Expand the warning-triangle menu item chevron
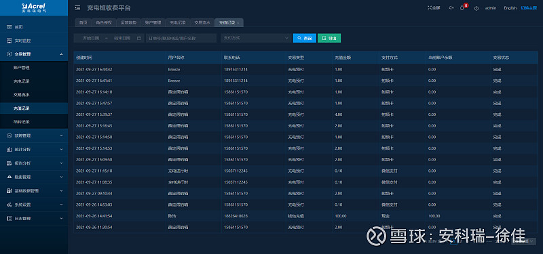 [61, 177]
